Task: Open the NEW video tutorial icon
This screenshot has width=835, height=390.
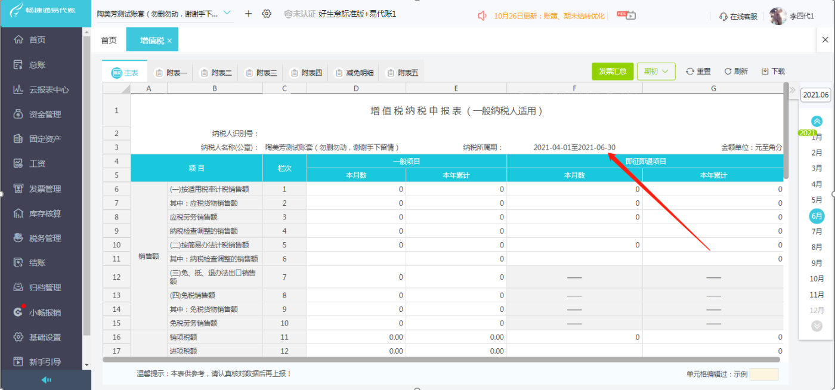Action: tap(627, 16)
